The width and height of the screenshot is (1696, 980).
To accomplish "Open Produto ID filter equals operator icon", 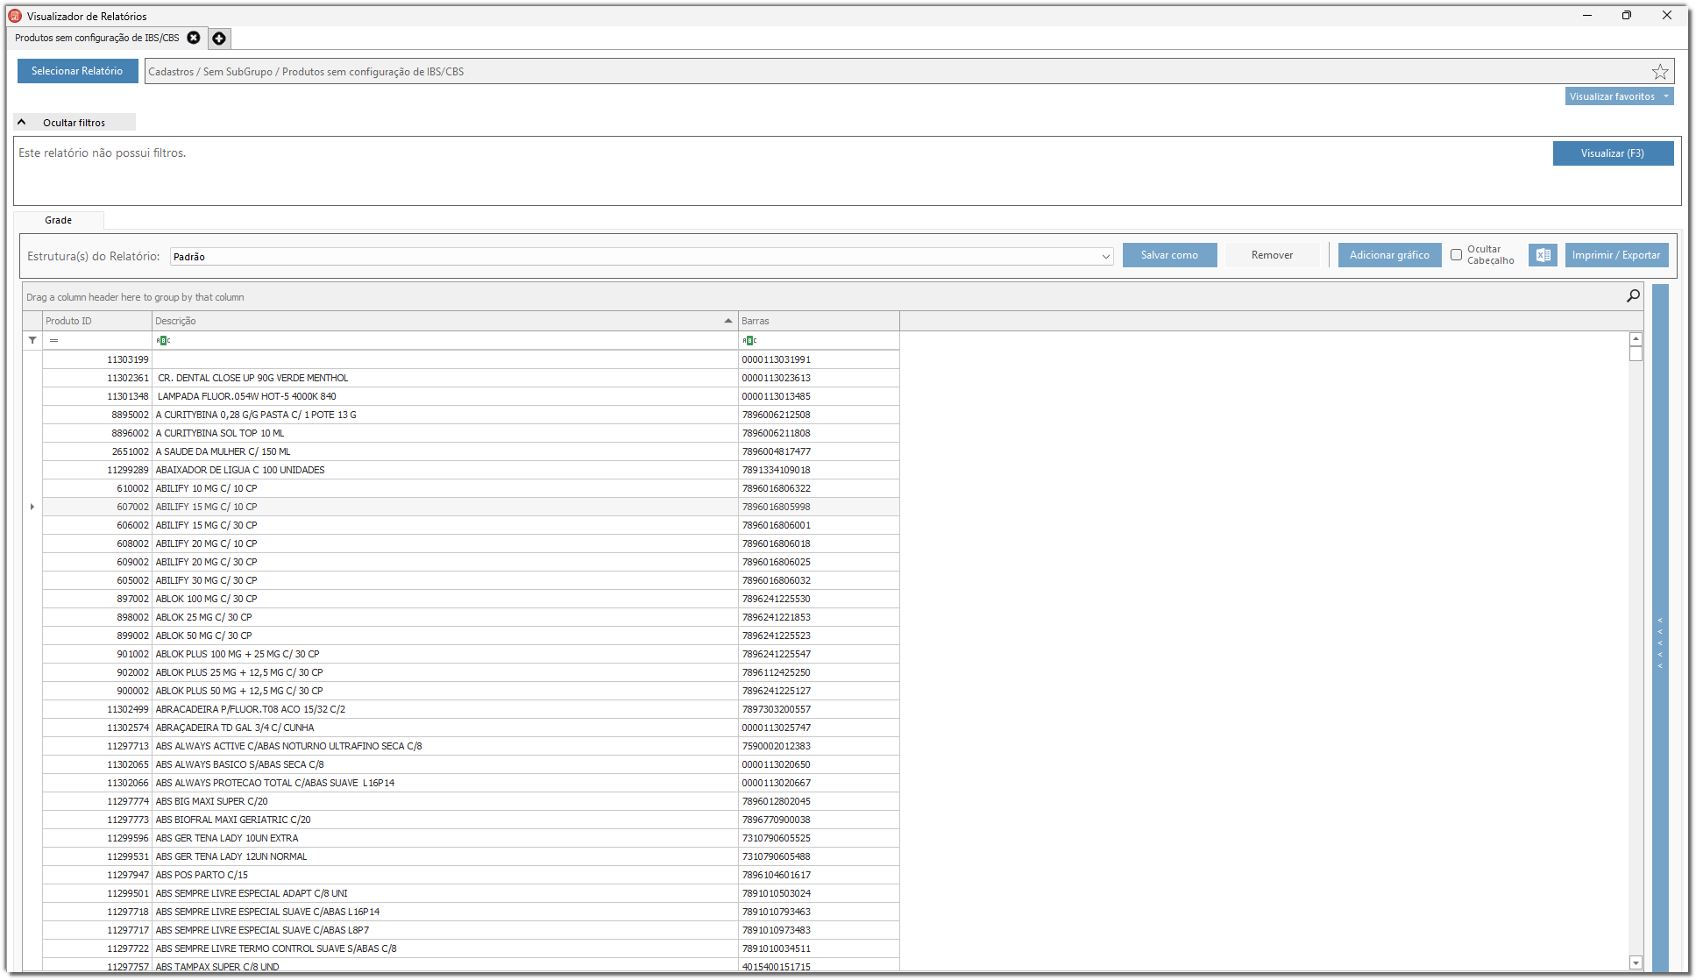I will point(53,340).
